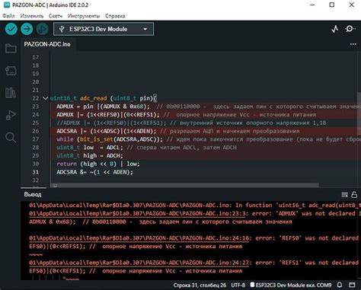Open the notifications bell in the status bar
Screen dimensions: 361x290
pyautogui.click(x=340, y=285)
